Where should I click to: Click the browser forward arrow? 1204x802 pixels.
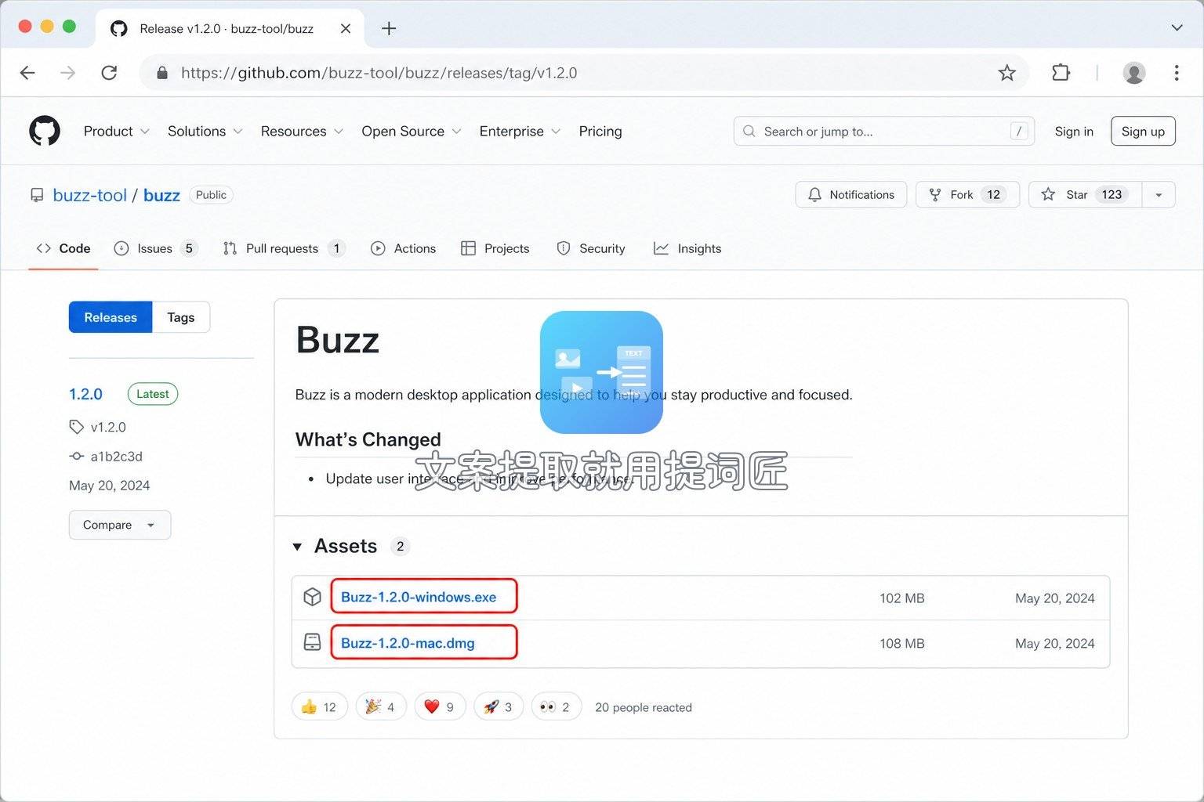coord(68,73)
